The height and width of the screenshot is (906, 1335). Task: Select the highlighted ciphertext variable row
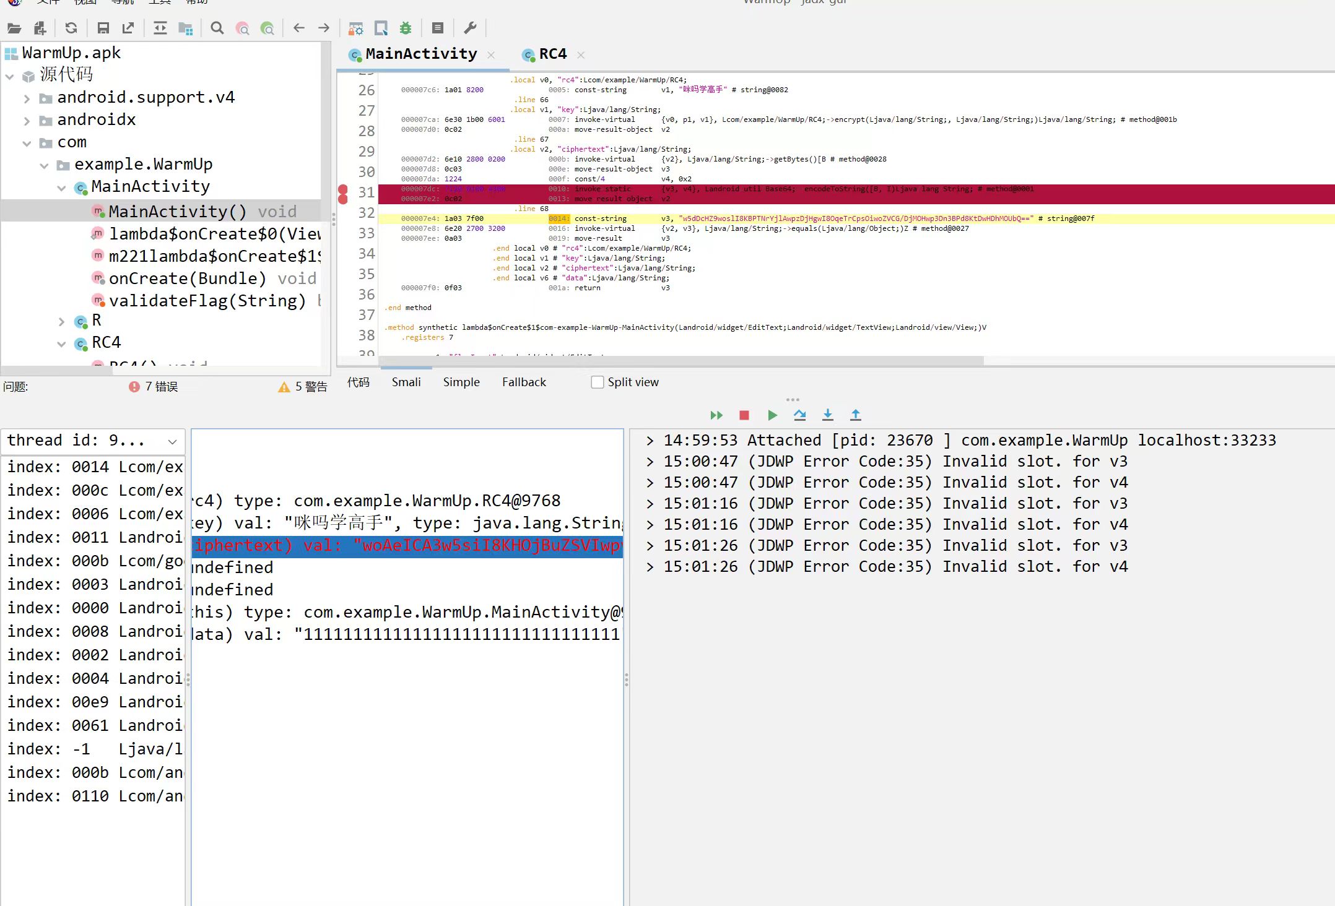point(407,546)
